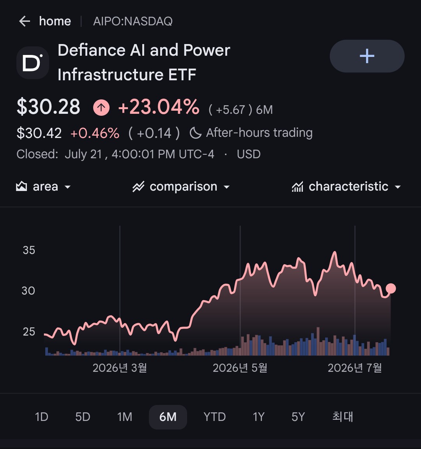
Task: Expand the comparison dropdown arrow
Action: pyautogui.click(x=226, y=187)
